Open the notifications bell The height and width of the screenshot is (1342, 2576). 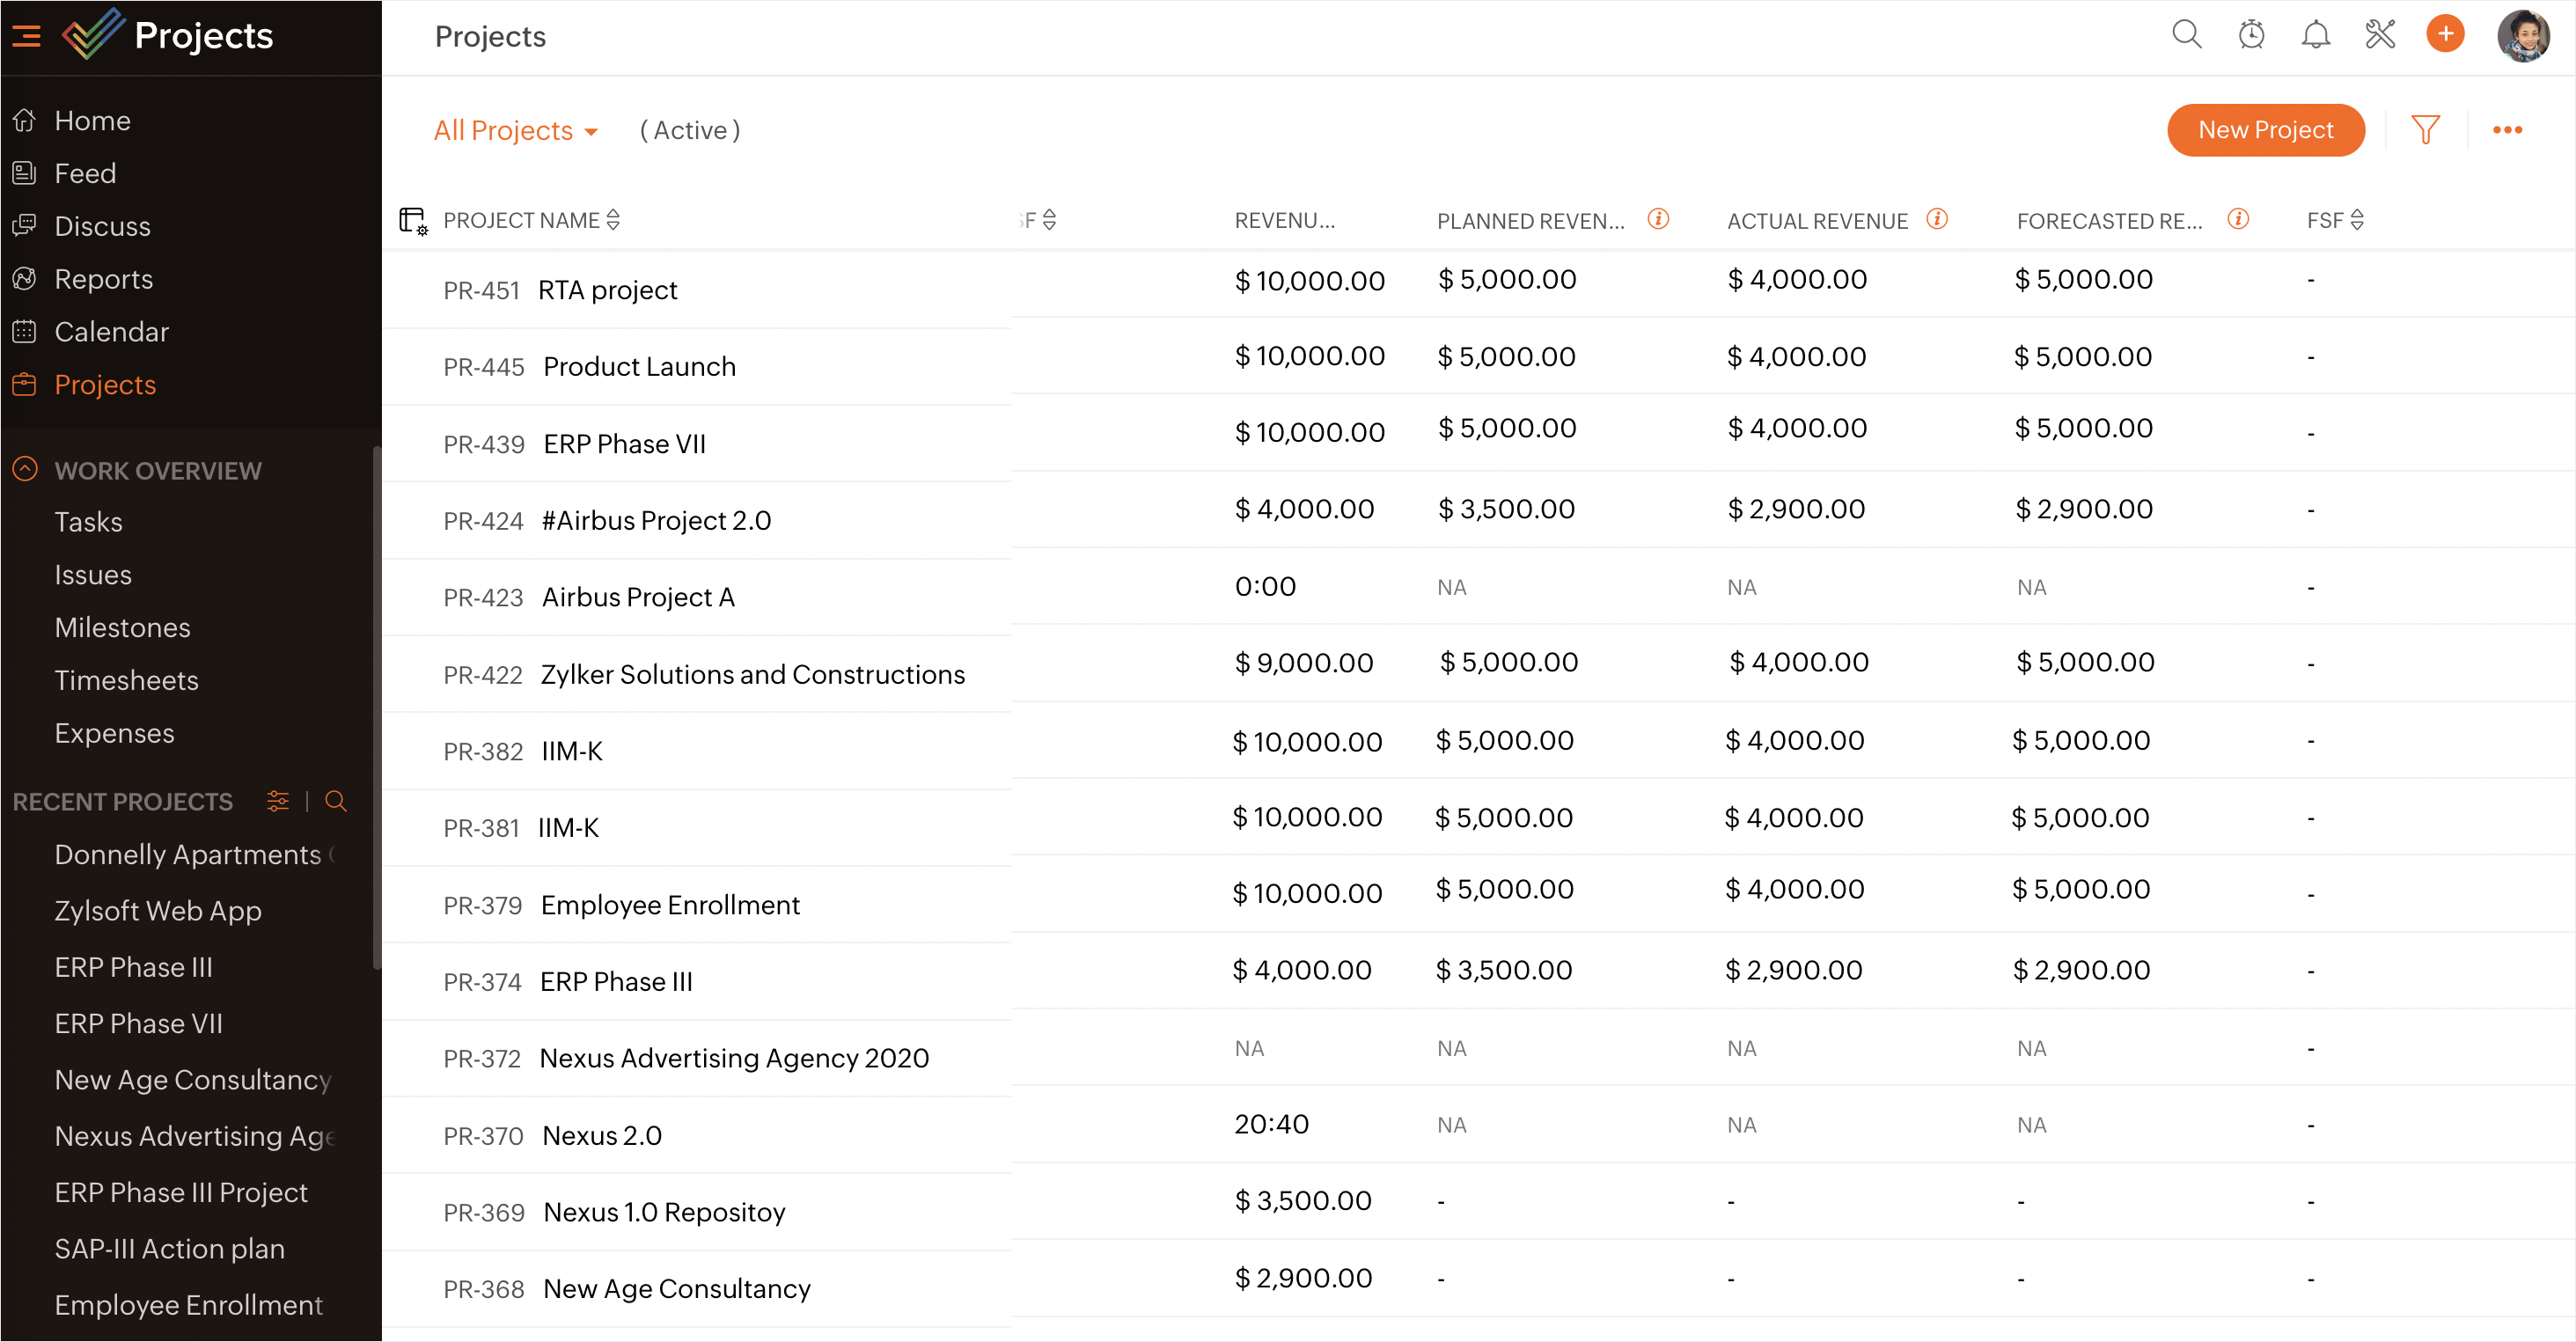click(x=2315, y=35)
